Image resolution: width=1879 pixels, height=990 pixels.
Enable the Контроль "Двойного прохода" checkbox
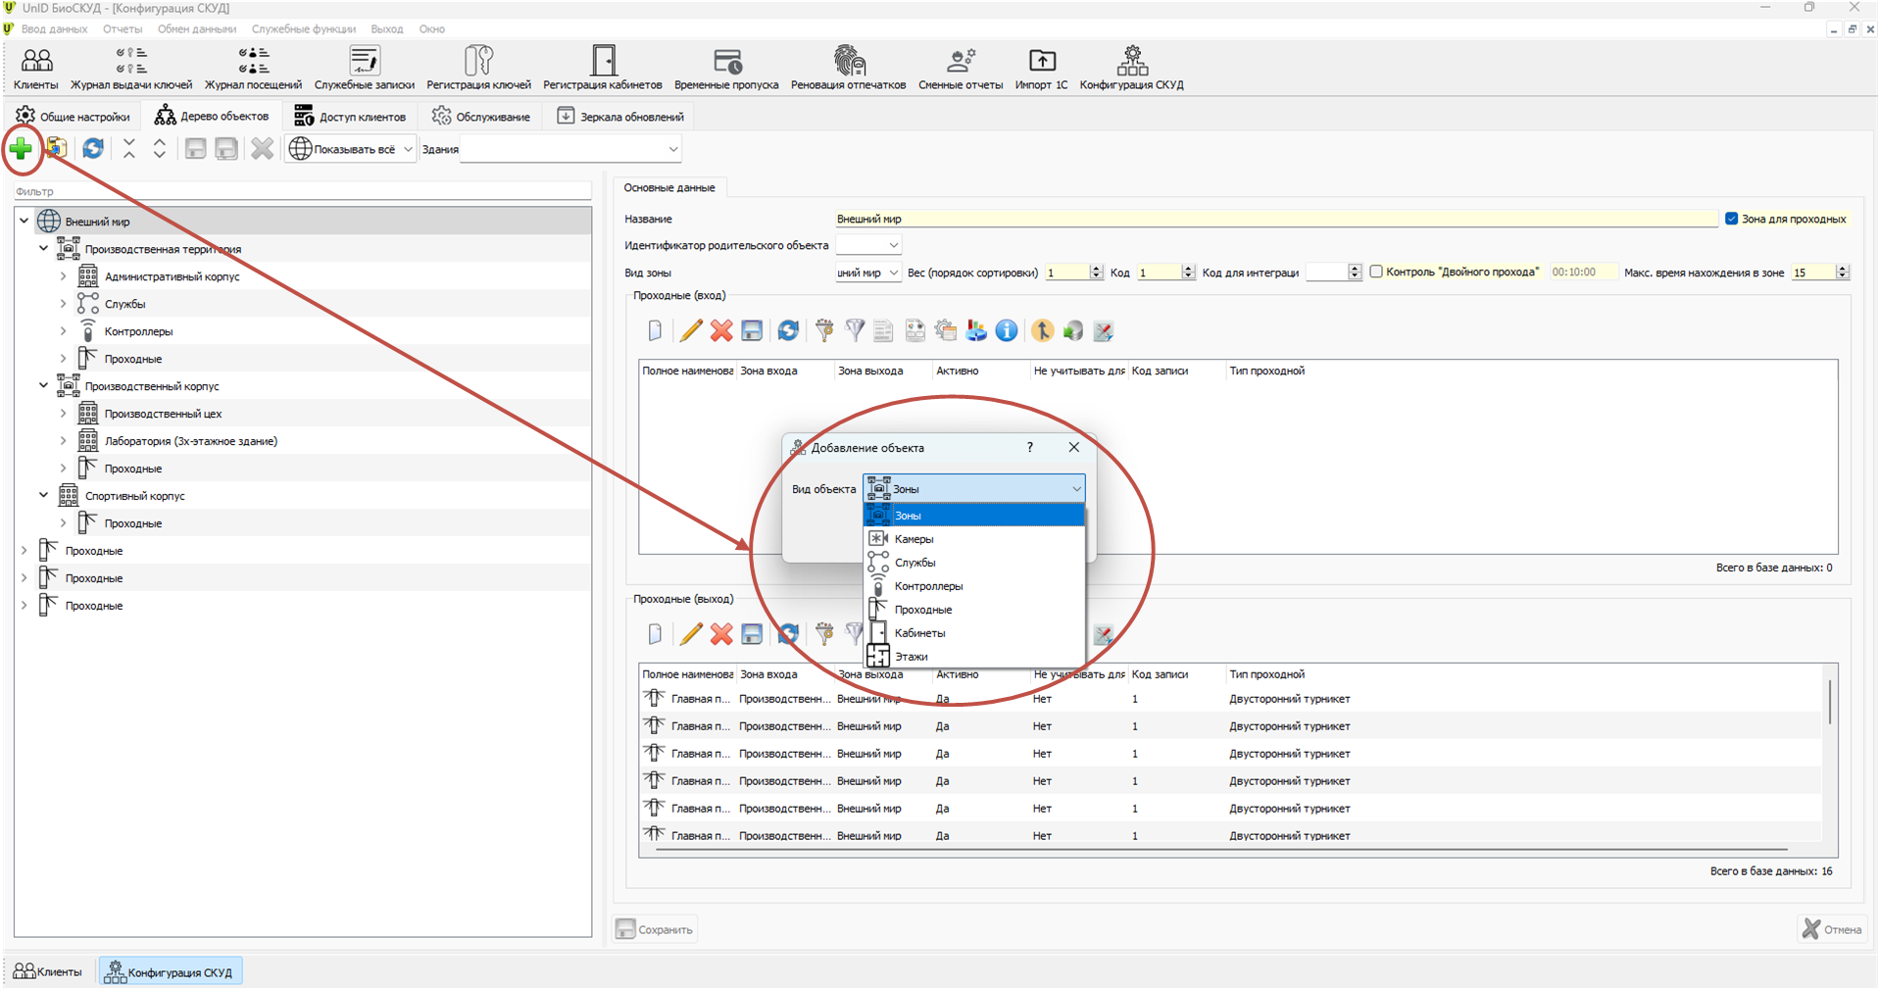(1376, 272)
